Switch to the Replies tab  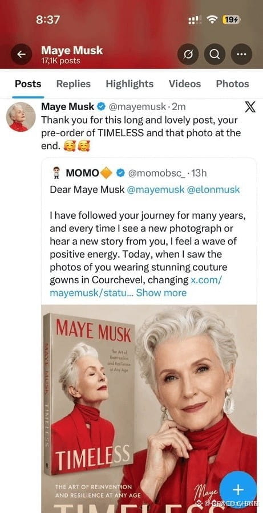click(74, 84)
